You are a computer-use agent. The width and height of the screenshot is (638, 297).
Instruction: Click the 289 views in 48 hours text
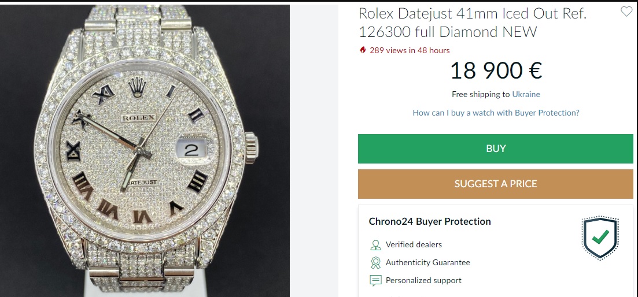(410, 50)
